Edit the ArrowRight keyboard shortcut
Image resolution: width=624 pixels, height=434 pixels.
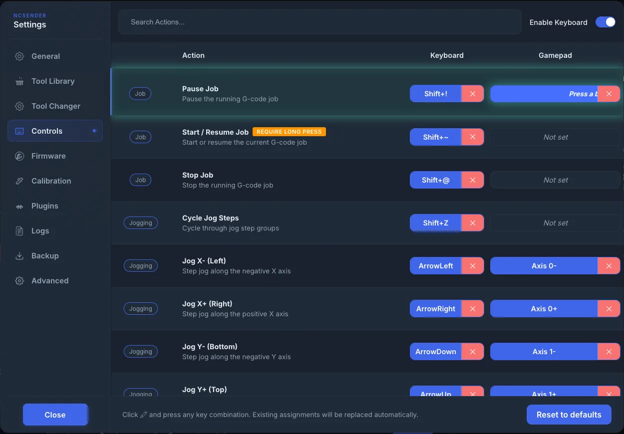pos(436,309)
